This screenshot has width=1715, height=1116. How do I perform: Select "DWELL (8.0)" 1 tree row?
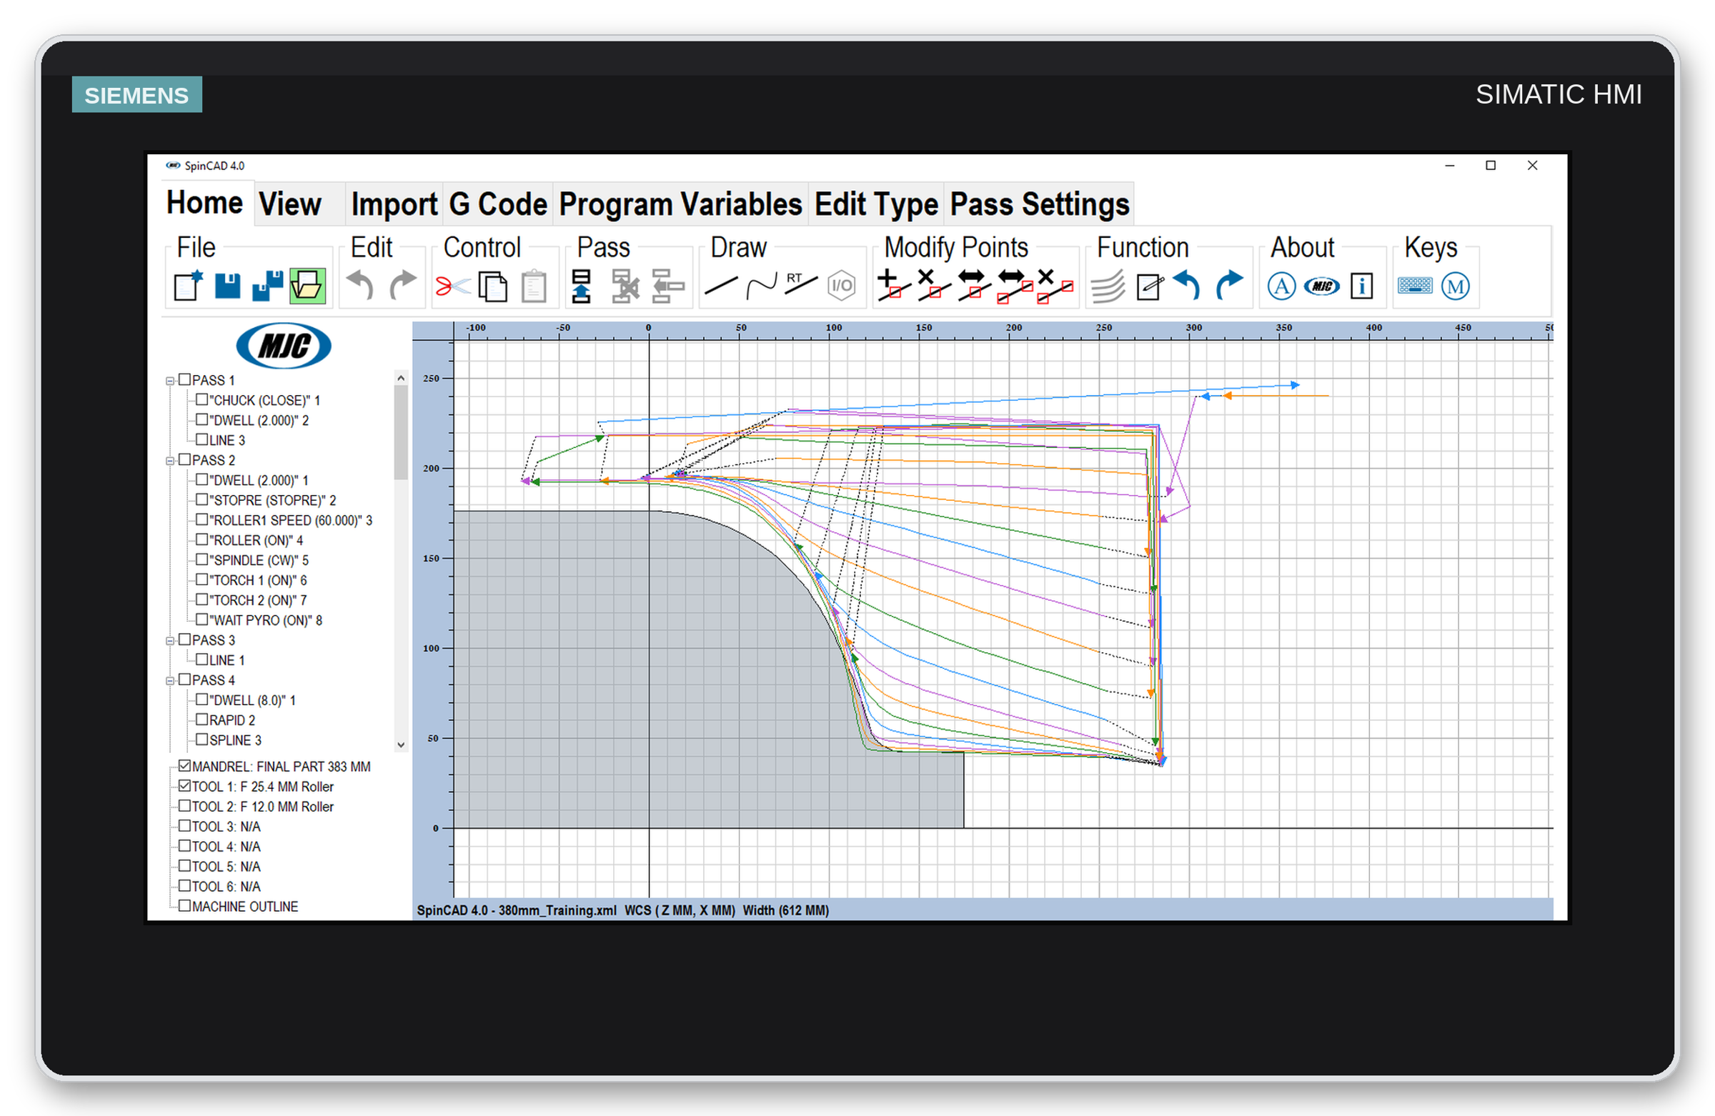click(253, 699)
